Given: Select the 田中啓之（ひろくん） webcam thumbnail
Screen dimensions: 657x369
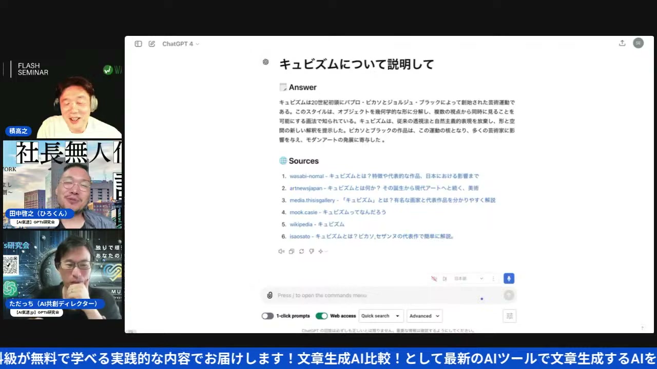Looking at the screenshot, I should click(x=63, y=184).
